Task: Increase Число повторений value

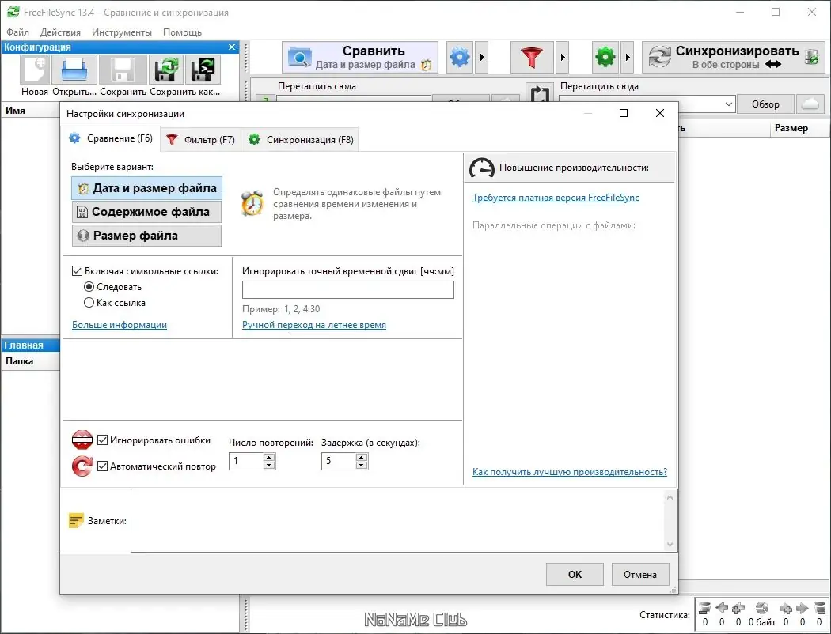Action: pos(269,457)
